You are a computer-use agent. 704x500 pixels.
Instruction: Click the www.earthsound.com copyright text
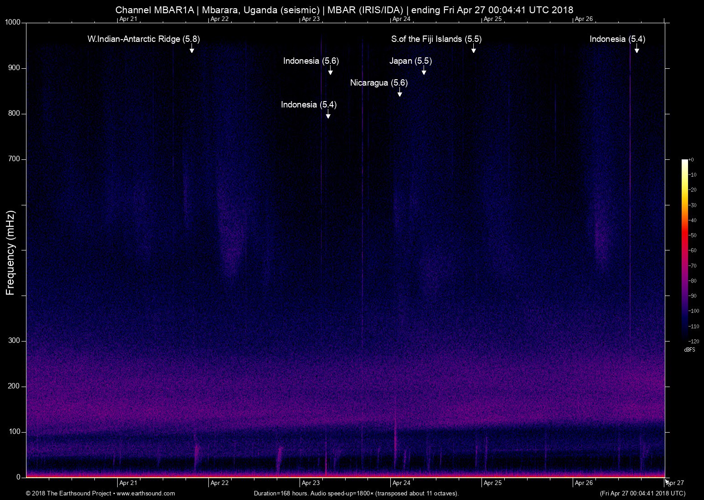[100, 494]
